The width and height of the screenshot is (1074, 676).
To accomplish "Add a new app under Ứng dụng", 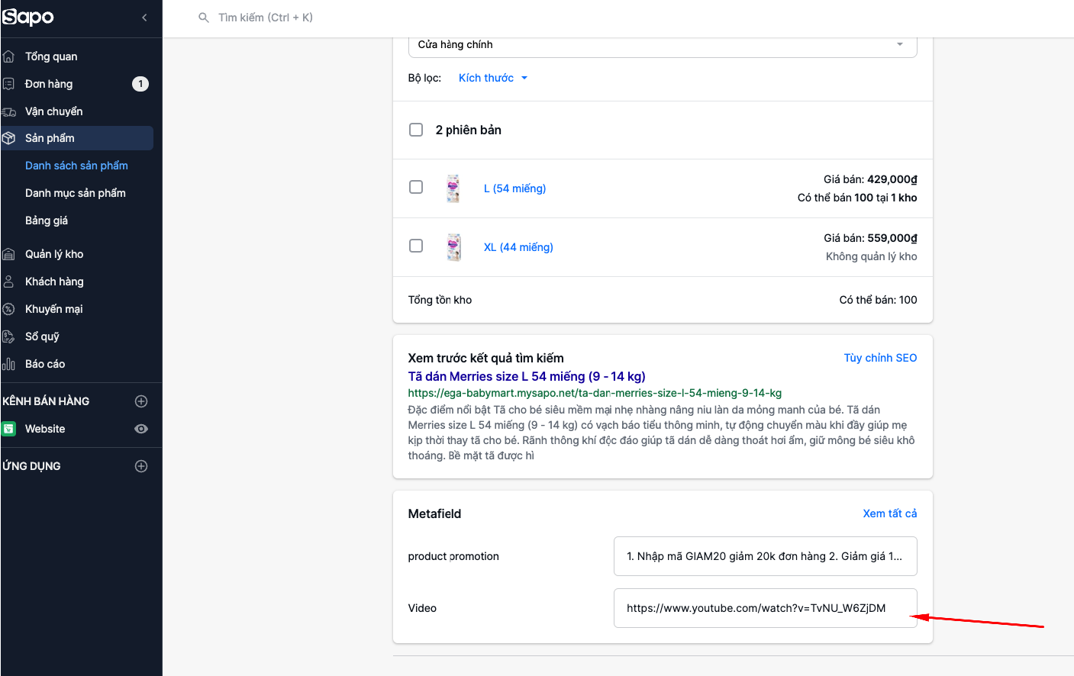I will click(x=141, y=466).
